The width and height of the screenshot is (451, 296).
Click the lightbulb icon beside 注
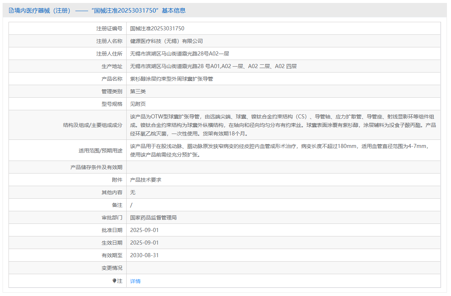click(114, 281)
